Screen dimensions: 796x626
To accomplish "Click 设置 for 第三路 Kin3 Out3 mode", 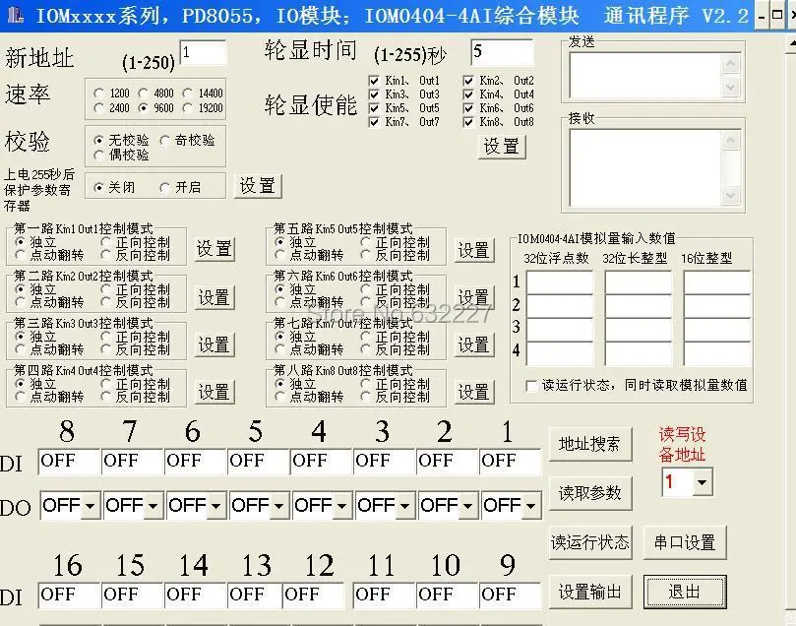I will point(214,344).
